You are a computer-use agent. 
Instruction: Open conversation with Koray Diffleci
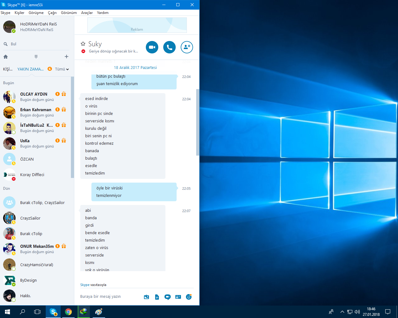click(x=36, y=175)
